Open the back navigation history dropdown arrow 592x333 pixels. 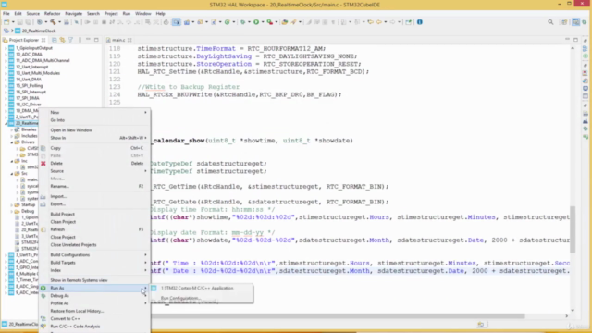tap(385, 22)
